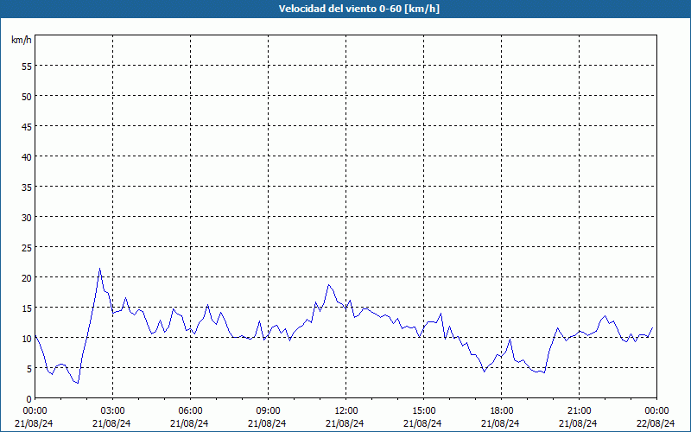
Task: Click the 'km/h' axis unit label
Action: (21, 40)
